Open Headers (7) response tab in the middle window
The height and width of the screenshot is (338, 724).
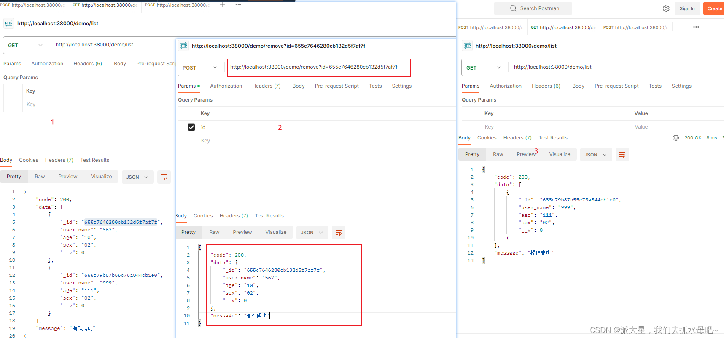[x=234, y=216]
